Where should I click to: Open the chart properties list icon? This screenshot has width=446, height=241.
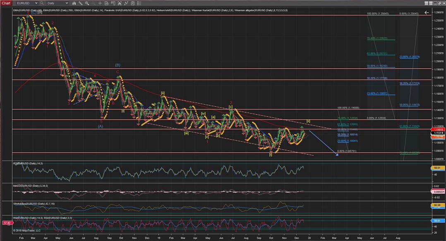(139, 3)
